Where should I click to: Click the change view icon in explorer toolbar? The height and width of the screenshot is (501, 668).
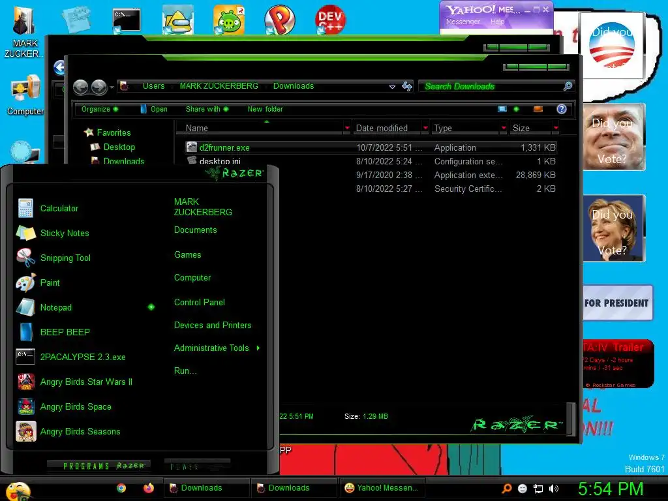(x=502, y=109)
